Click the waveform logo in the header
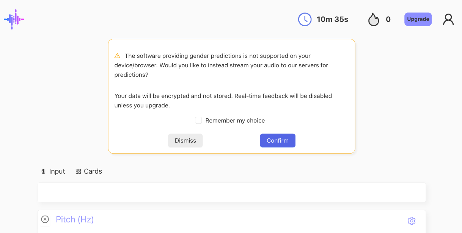 (14, 19)
